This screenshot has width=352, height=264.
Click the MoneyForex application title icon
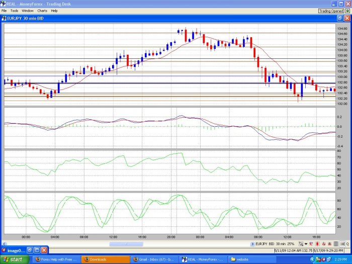pyautogui.click(x=3, y=4)
